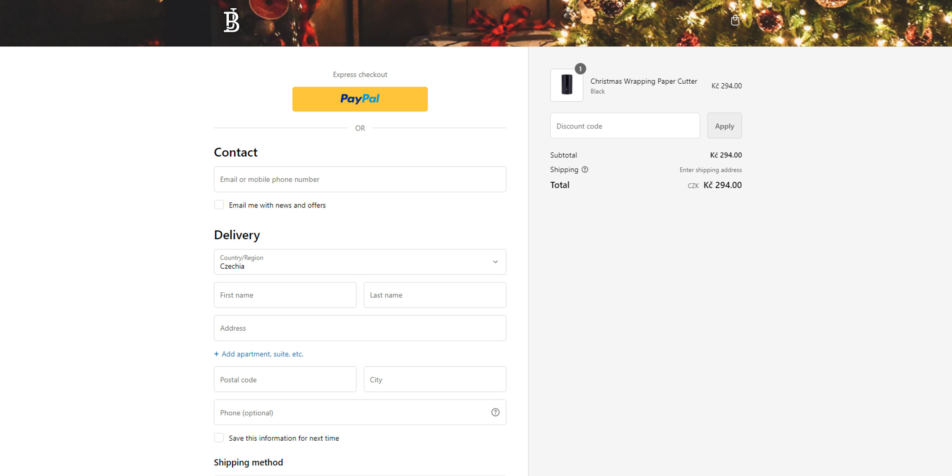Open the shopping bag cart icon
952x476 pixels.
tap(735, 20)
